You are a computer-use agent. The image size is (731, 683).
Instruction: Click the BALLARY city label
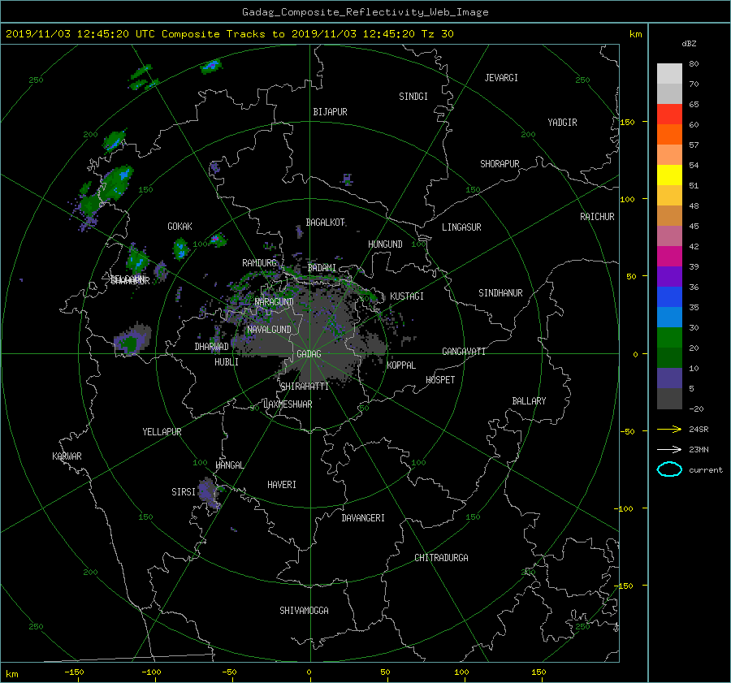[529, 401]
